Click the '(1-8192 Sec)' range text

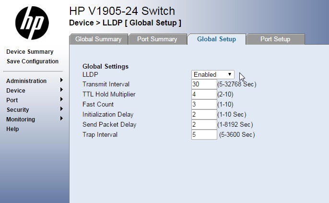coord(235,124)
